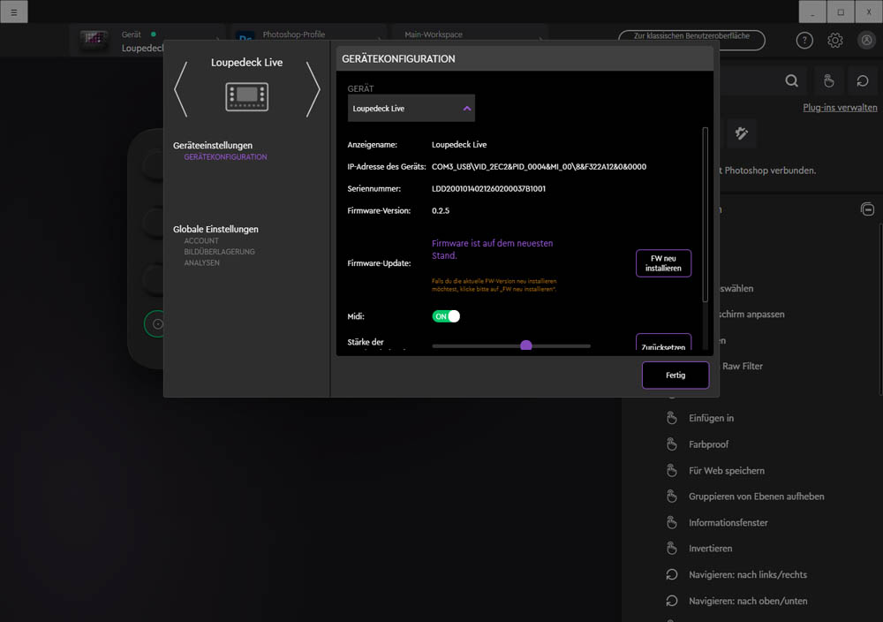The image size is (883, 622).
Task: Select GERÄTEKONFIGURATION in the settings sidebar
Action: (x=225, y=157)
